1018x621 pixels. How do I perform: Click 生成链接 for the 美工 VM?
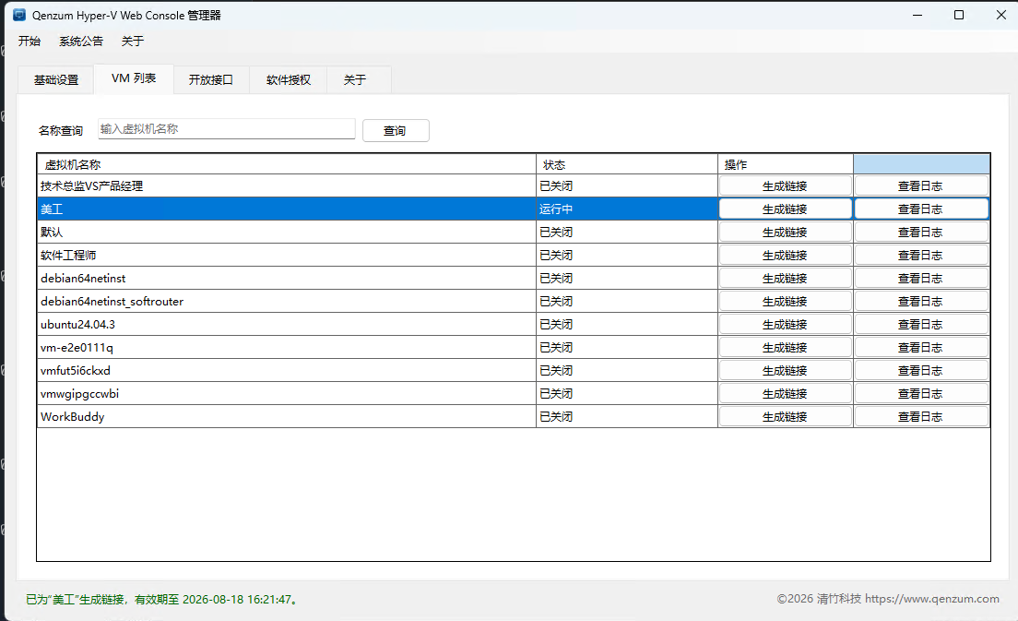(785, 209)
